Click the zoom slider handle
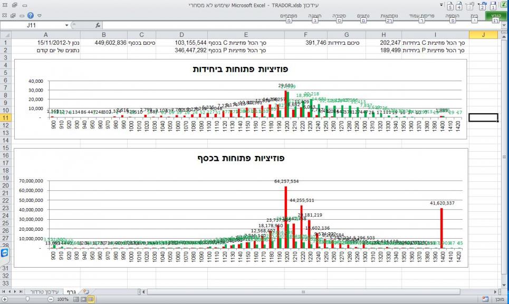Screen dimensions: 509x304 (x=27, y=299)
